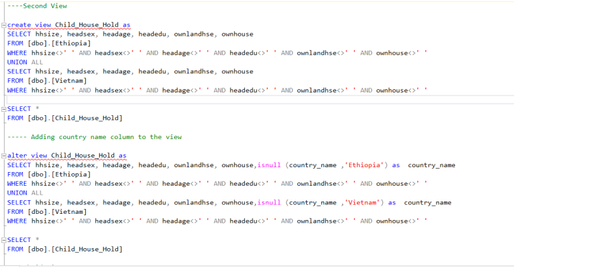Image resolution: width=606 pixels, height=268 pixels.
Task: Collapse the create view Child_House_Hold block
Action: pyautogui.click(x=4, y=25)
